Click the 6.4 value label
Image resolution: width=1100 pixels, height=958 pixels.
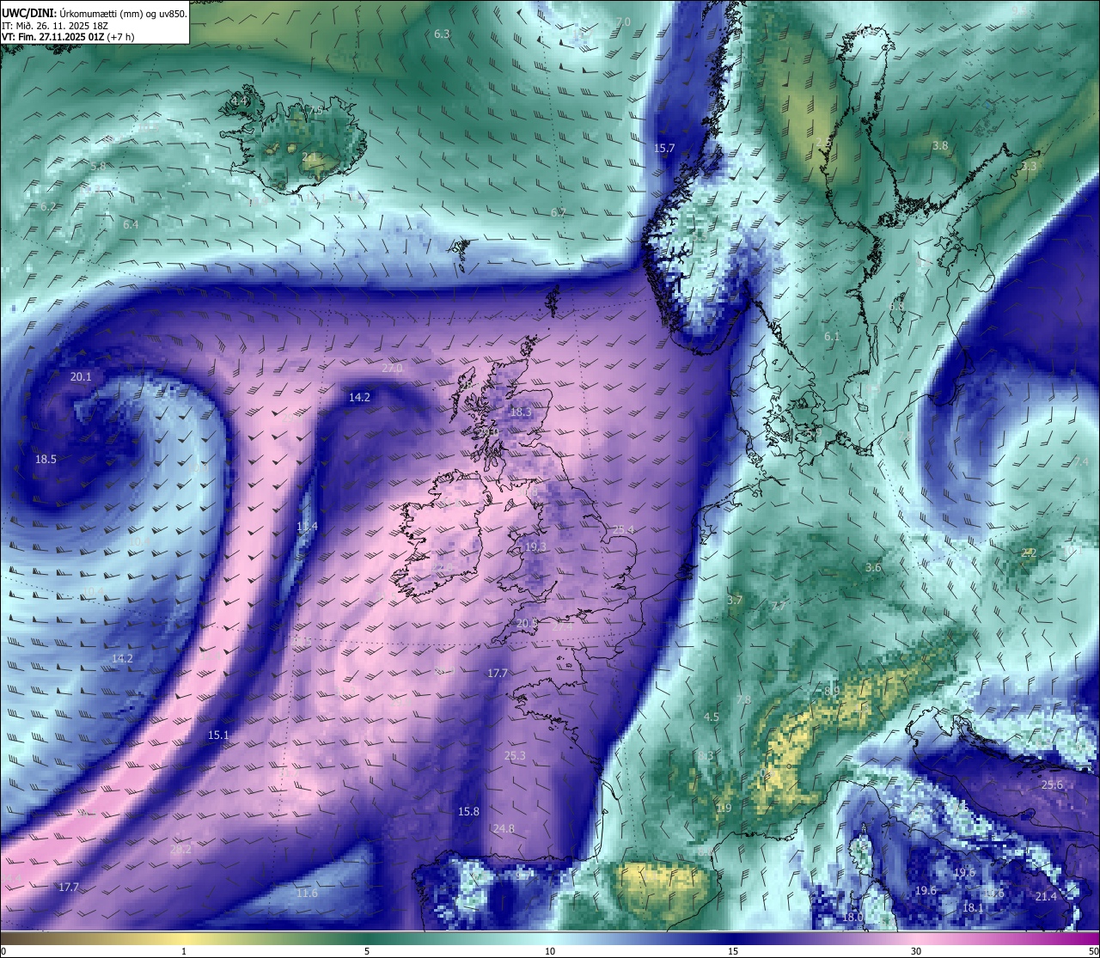131,224
